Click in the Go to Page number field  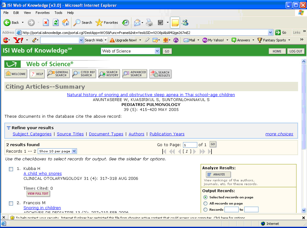point(190,145)
